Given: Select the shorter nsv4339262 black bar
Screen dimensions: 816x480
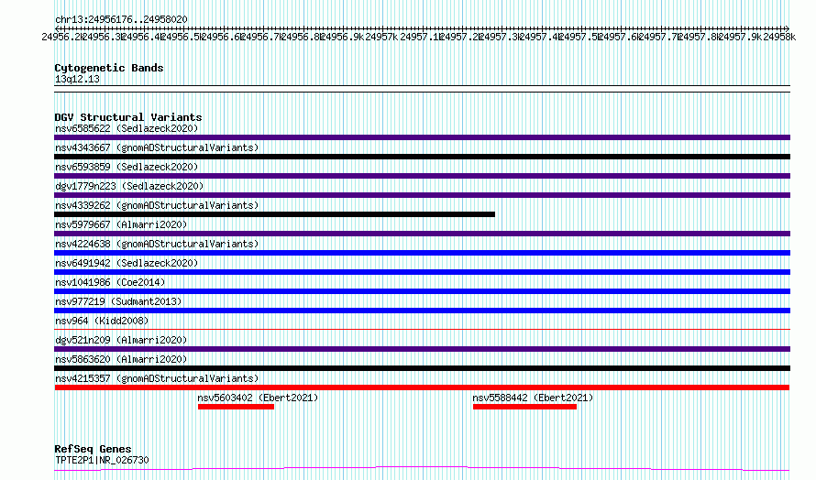Looking at the screenshot, I should pyautogui.click(x=274, y=214).
